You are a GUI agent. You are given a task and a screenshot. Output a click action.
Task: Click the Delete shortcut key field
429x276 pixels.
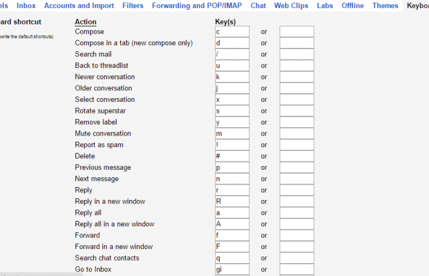232,156
